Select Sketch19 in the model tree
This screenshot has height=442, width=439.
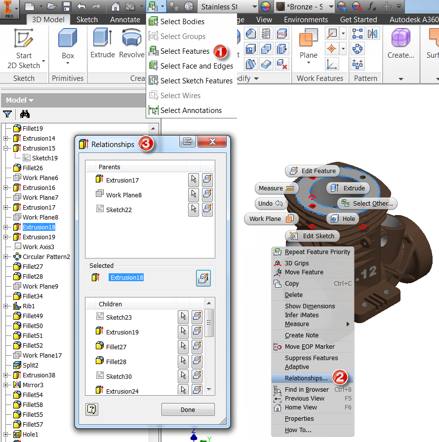click(44, 158)
